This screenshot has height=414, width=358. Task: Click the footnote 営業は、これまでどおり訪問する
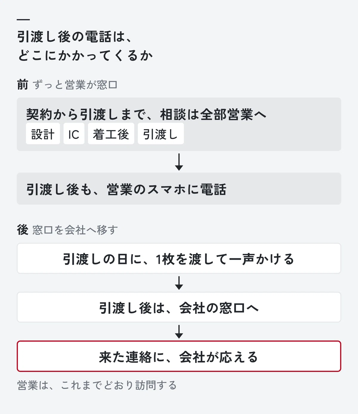coord(97,385)
